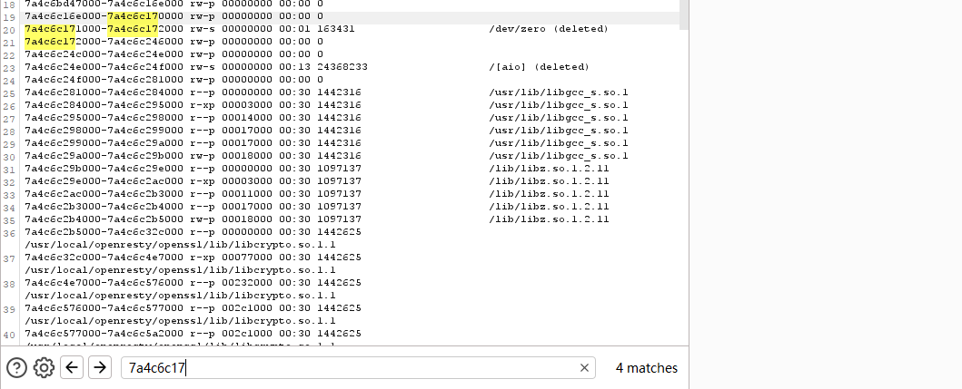The image size is (962, 389).
Task: Open the search help icon
Action: pyautogui.click(x=16, y=367)
